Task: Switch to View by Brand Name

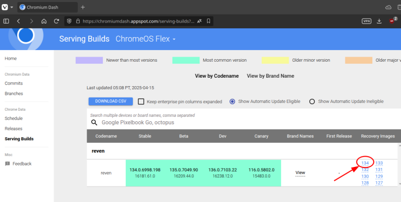Action: click(x=270, y=76)
